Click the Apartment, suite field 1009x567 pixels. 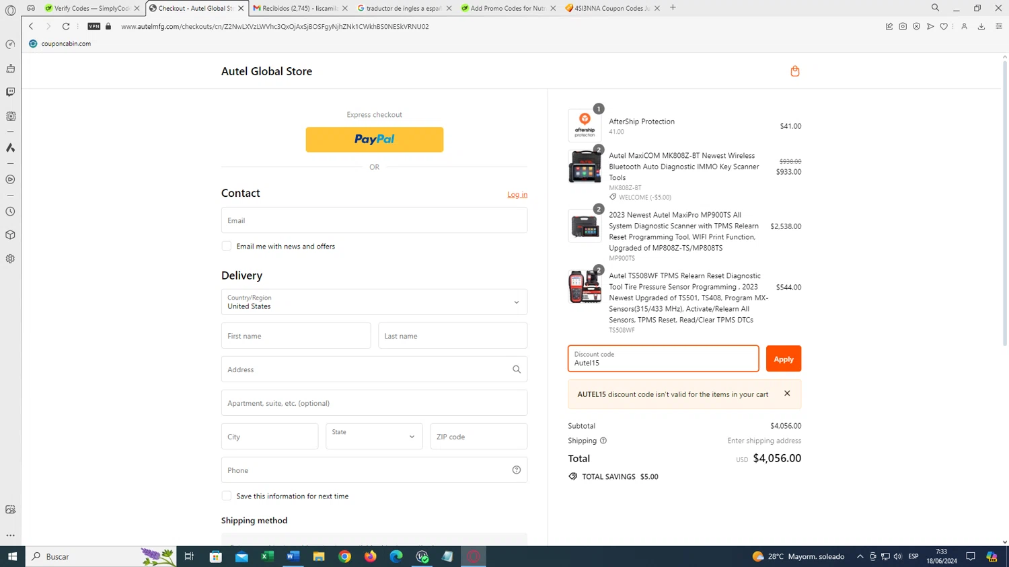coord(374,402)
